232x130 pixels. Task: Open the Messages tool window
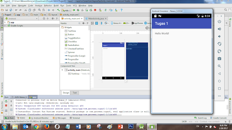pos(59,118)
